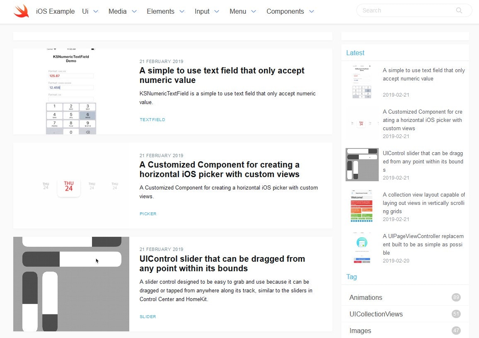The height and width of the screenshot is (338, 479).
Task: Expand the Input menu chevron
Action: click(217, 11)
